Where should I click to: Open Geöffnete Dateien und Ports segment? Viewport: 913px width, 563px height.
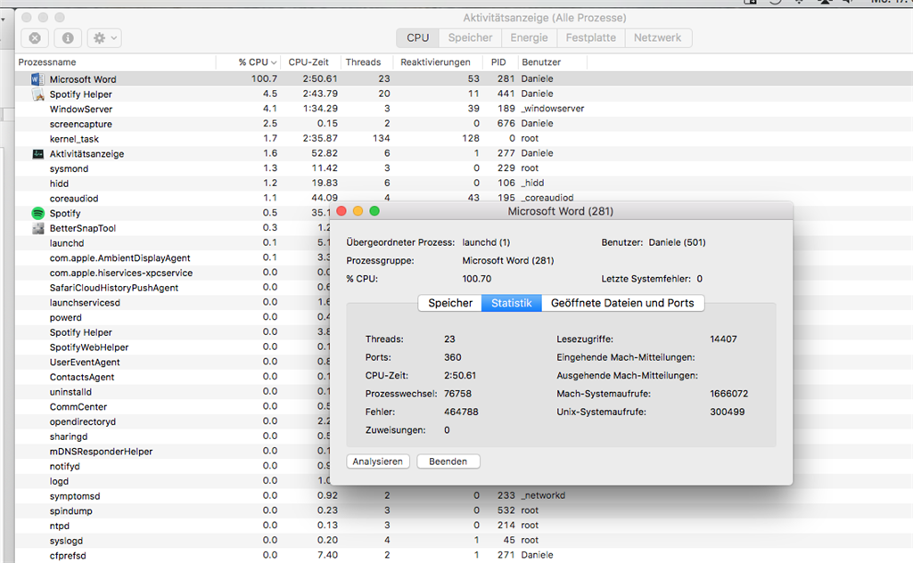tap(622, 303)
